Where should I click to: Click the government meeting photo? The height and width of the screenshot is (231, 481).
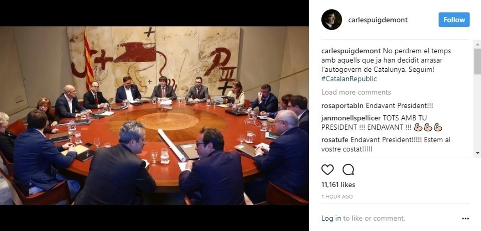click(154, 115)
